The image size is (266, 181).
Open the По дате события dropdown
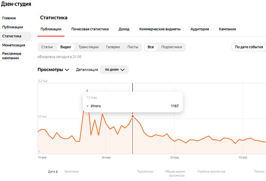(x=249, y=47)
